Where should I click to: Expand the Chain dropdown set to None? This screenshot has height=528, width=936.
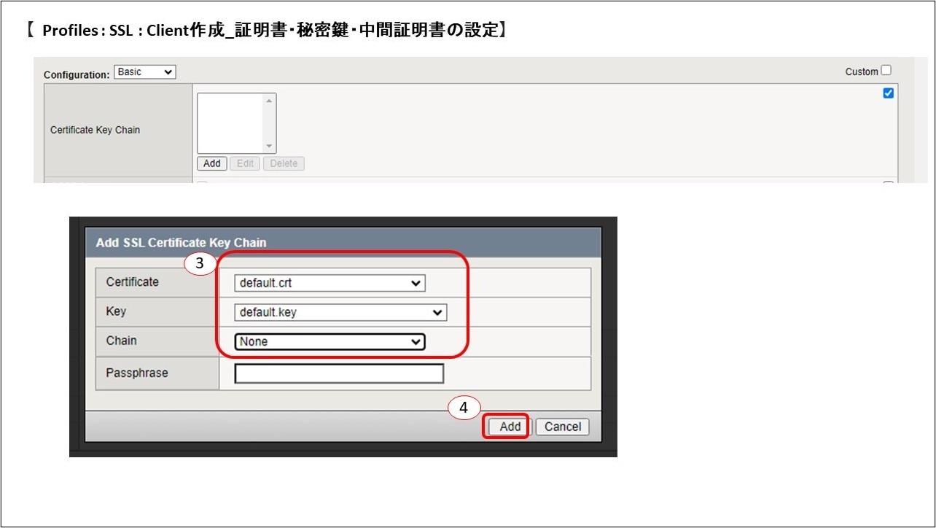[x=329, y=341]
